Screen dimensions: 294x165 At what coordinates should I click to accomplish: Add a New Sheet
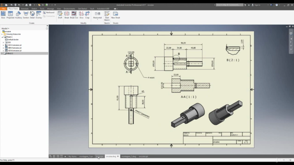[115, 15]
